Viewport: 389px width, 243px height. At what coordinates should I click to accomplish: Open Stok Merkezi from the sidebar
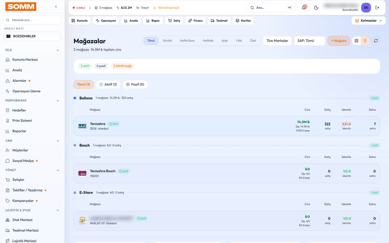[x=22, y=220]
